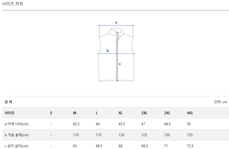Select the XL size column header

click(x=121, y=113)
